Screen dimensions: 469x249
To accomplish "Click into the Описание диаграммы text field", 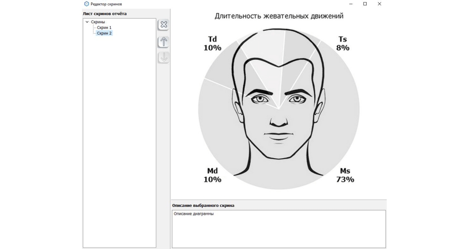I will (279, 228).
